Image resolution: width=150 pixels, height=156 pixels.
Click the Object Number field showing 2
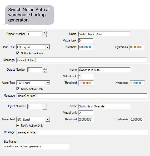coord(35,70)
